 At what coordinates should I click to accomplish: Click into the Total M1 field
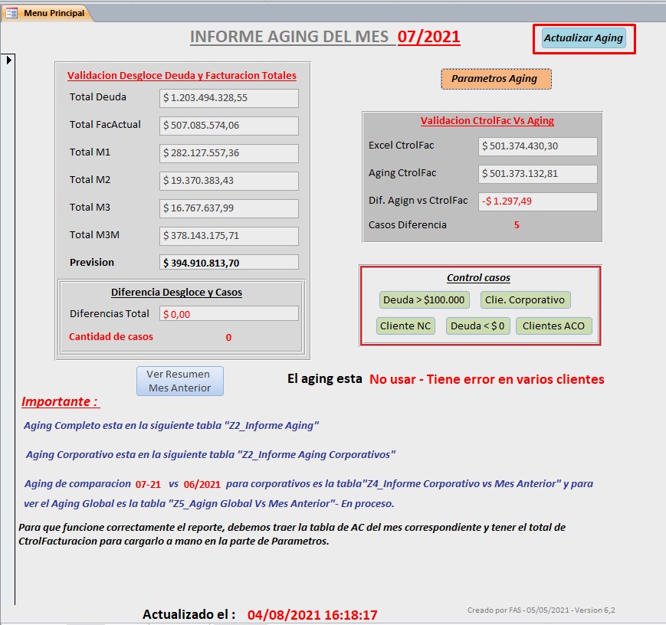pyautogui.click(x=228, y=153)
